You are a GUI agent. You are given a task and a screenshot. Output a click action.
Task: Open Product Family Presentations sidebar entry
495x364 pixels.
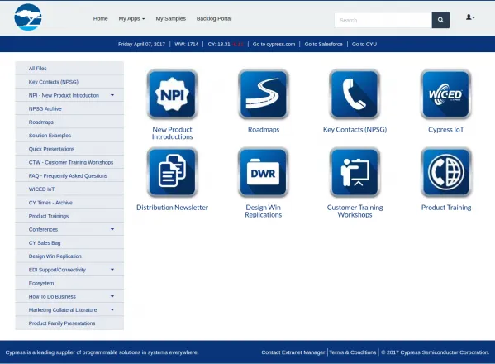tap(69, 323)
